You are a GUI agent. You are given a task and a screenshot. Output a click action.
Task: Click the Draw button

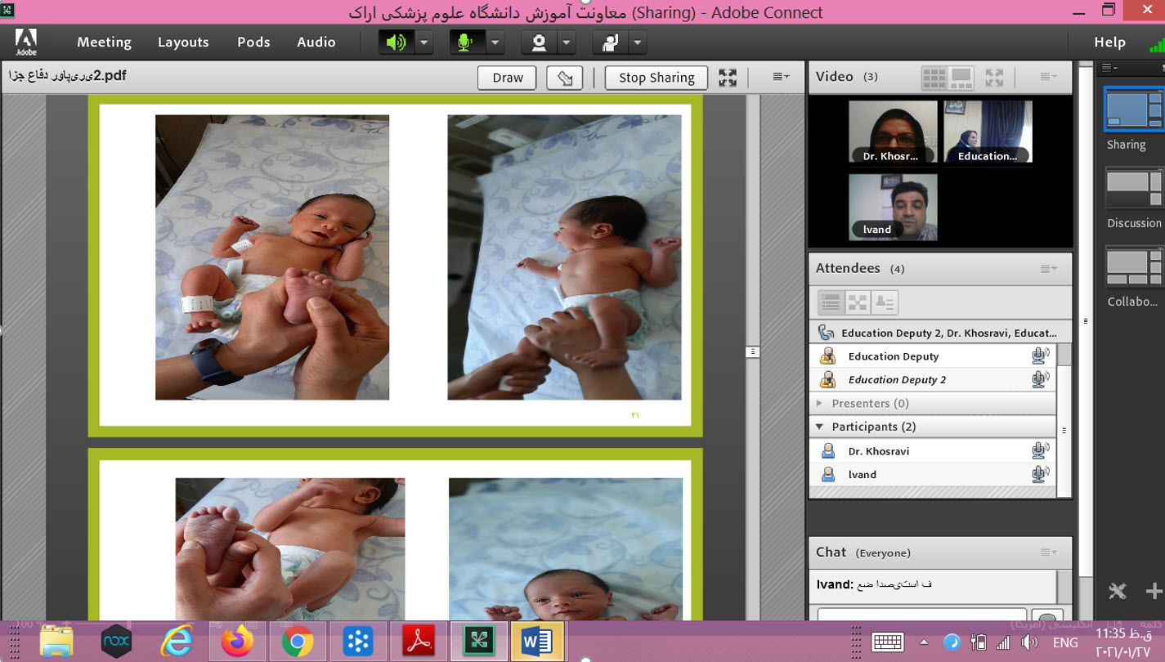point(507,78)
